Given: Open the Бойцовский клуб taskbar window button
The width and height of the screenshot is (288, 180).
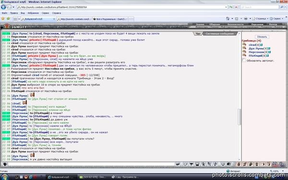Looking at the screenshot, I should pyautogui.click(x=61, y=177).
